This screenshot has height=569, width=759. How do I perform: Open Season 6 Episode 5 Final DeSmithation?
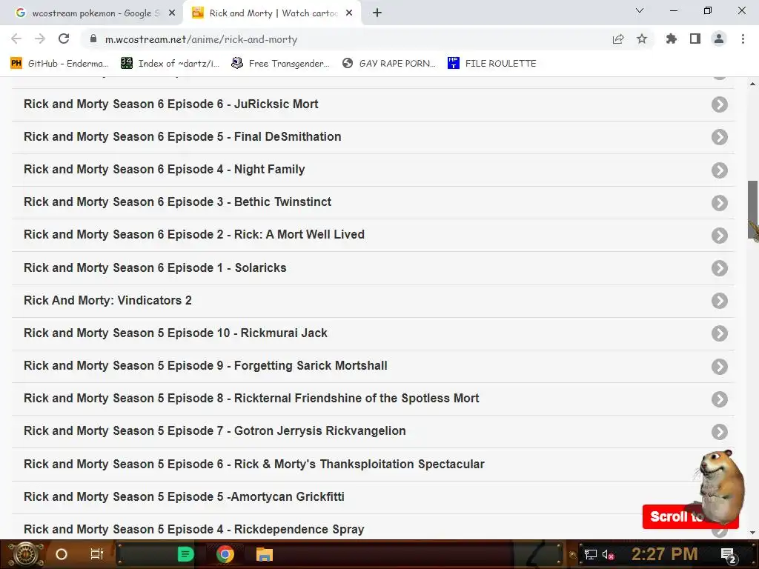tap(373, 137)
